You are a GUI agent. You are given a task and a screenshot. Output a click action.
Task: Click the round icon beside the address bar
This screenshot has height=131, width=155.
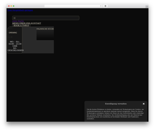(x=105, y=6)
